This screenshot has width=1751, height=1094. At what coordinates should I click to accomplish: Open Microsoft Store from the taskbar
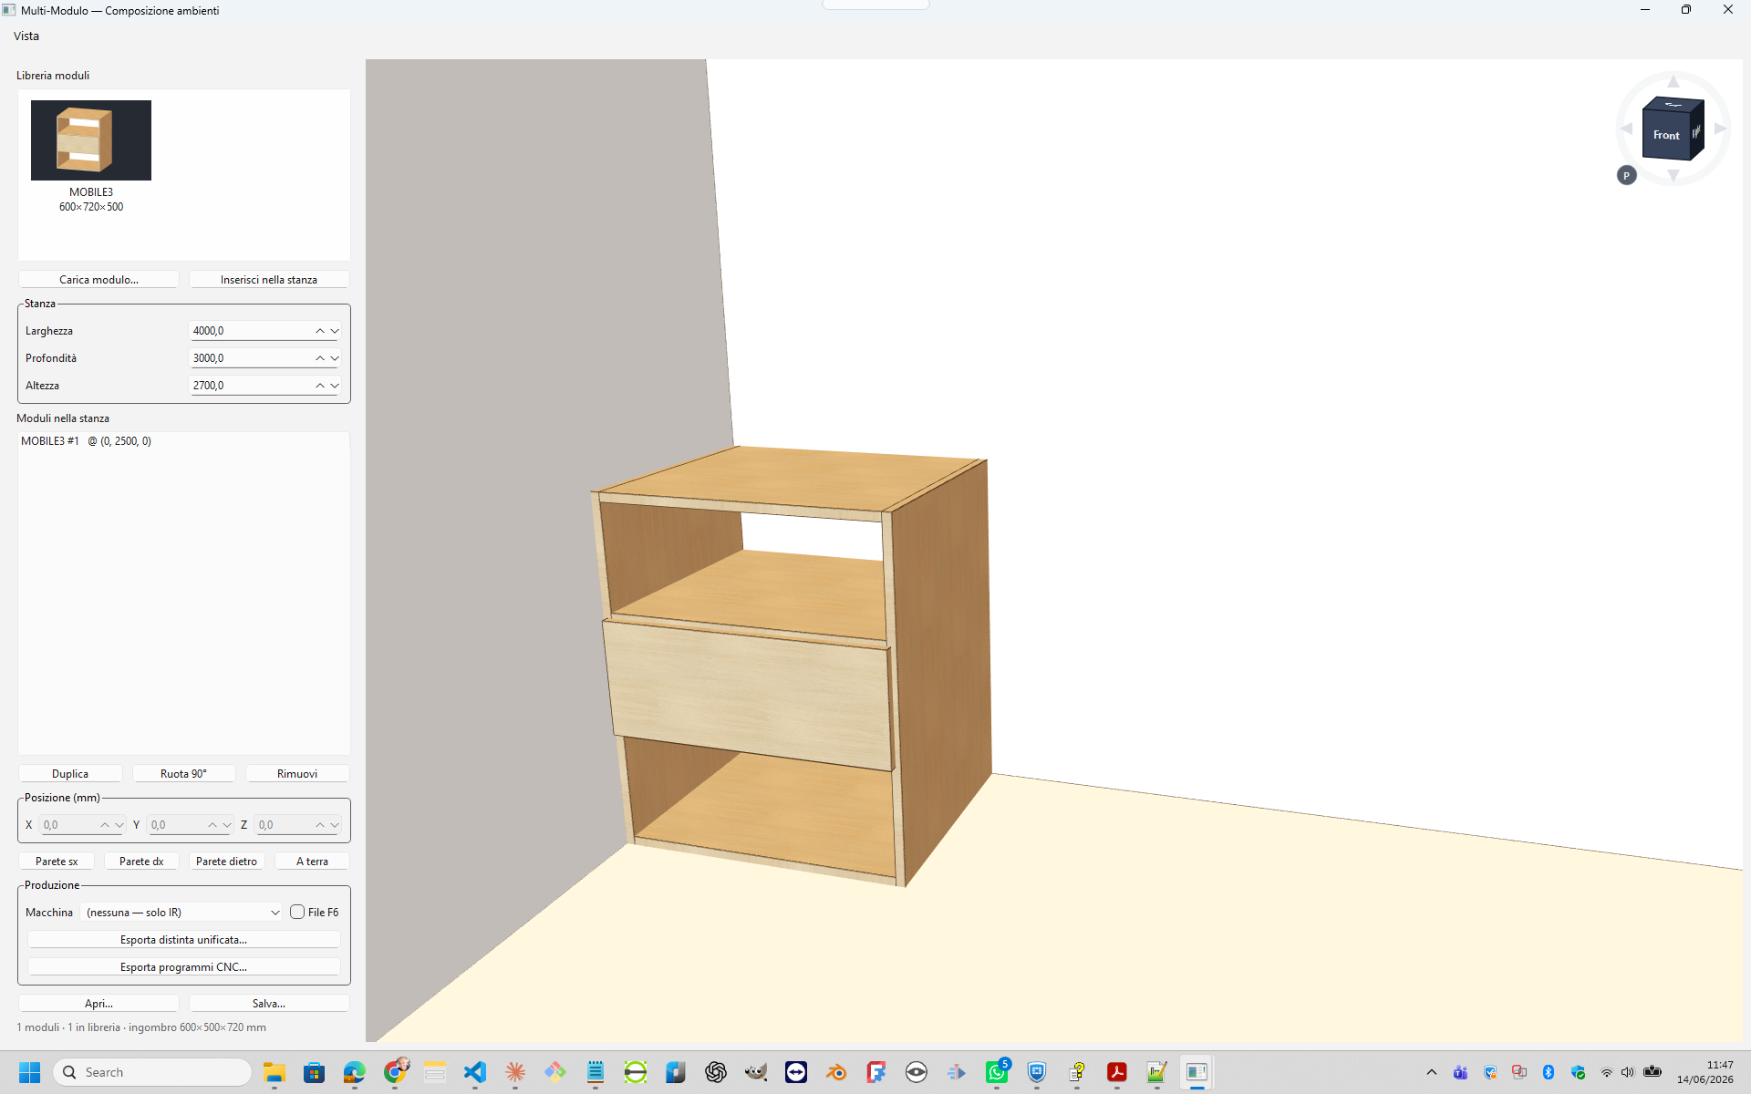pyautogui.click(x=315, y=1072)
